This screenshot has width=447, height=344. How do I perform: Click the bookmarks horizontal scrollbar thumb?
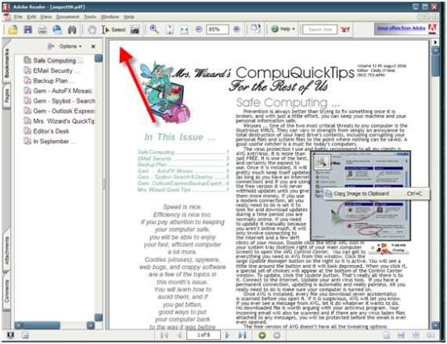coord(41,325)
